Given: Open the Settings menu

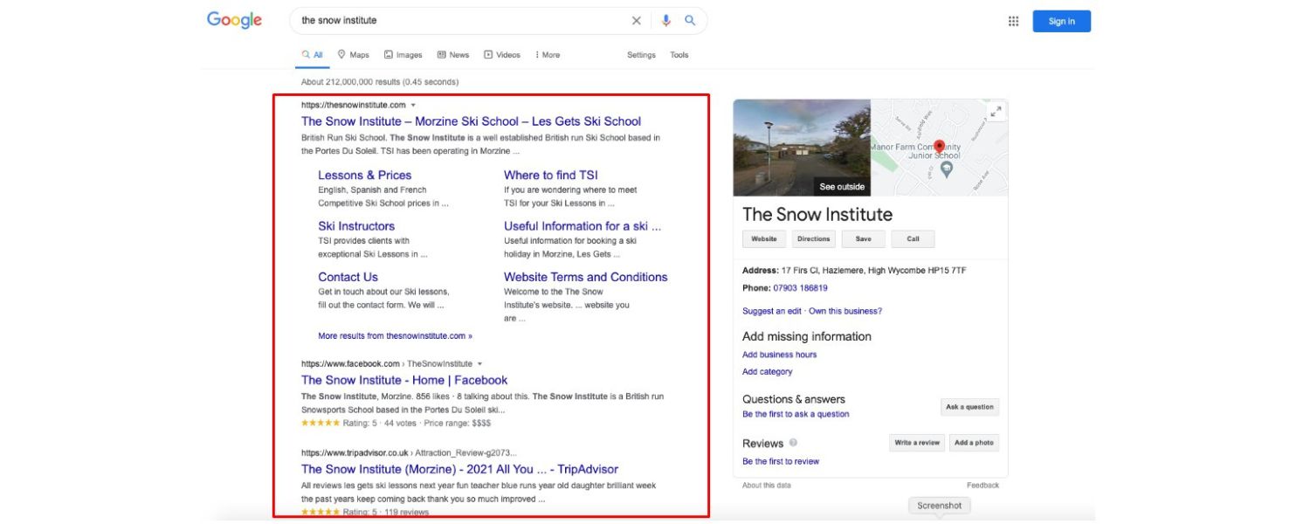Looking at the screenshot, I should pos(641,54).
